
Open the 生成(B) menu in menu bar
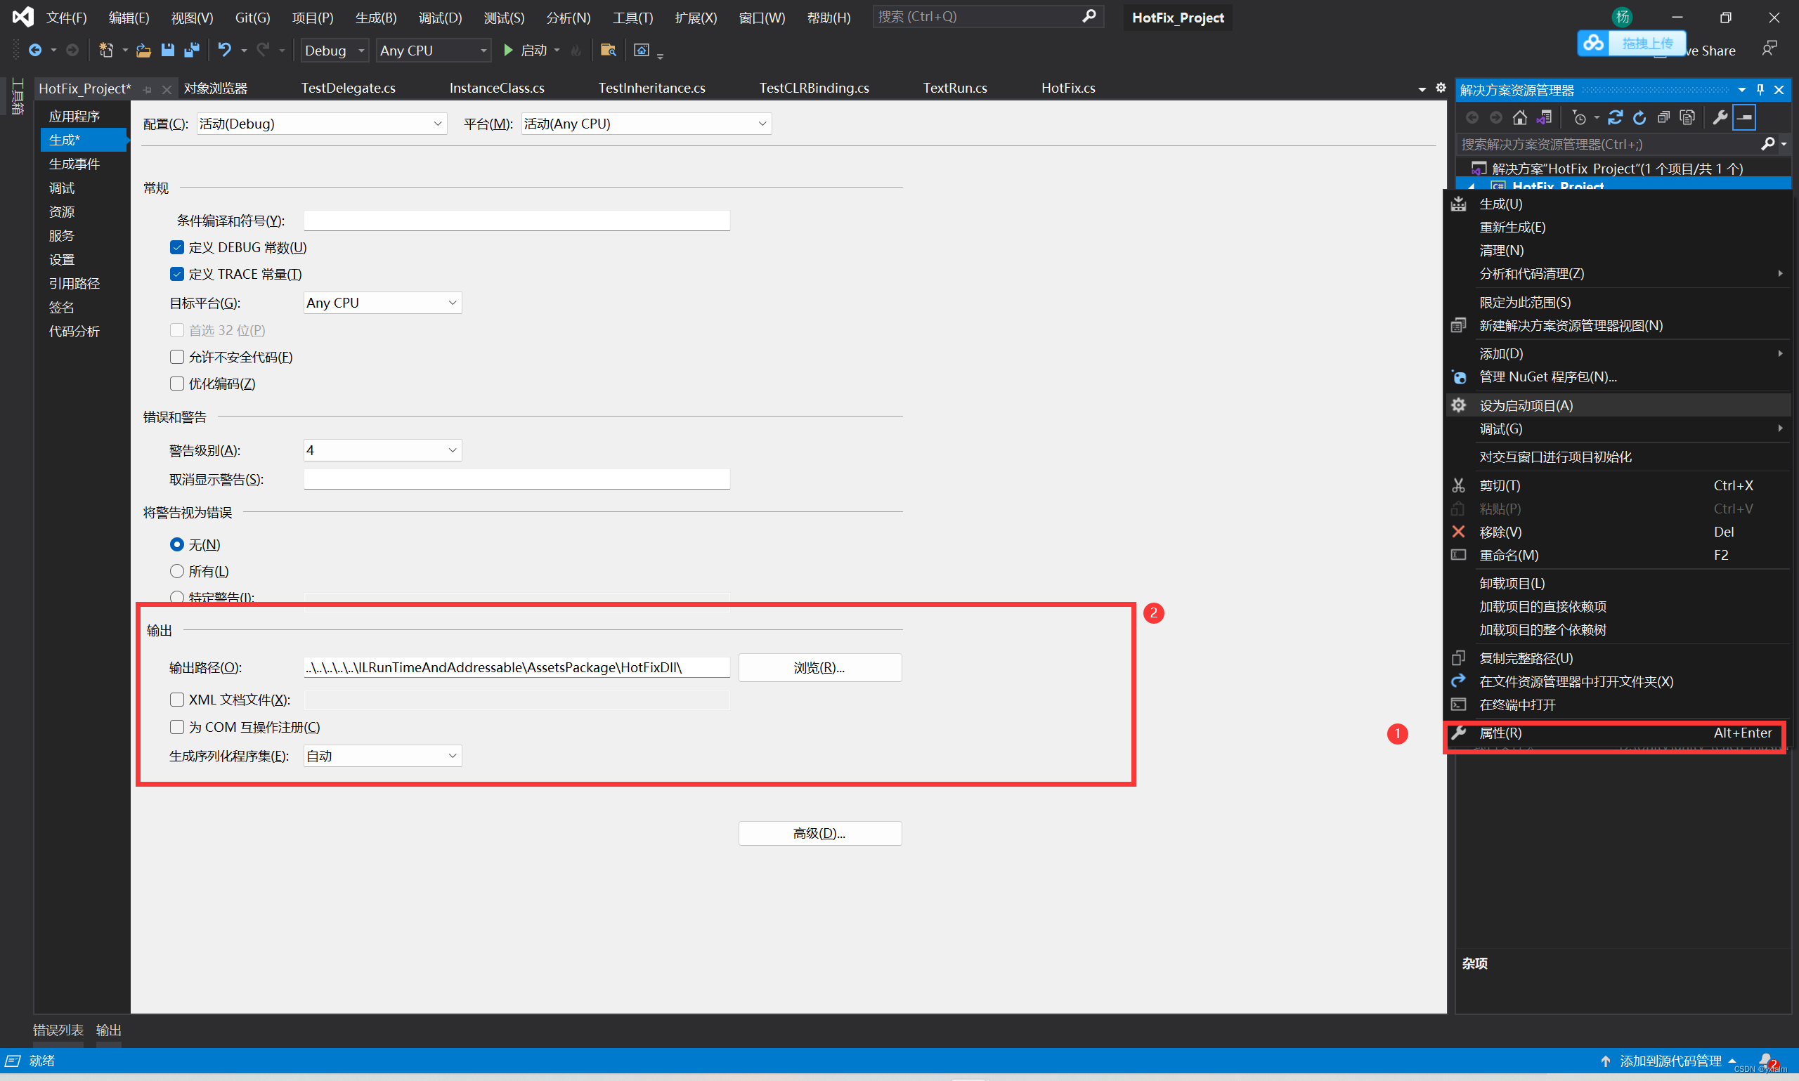point(376,18)
